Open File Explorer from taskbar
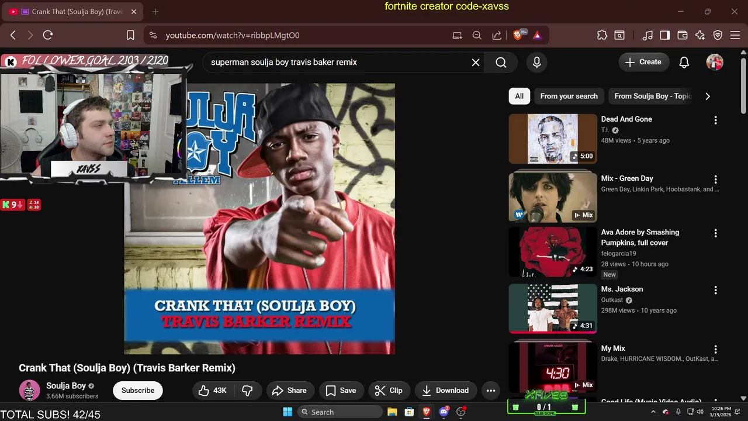748x421 pixels. pyautogui.click(x=392, y=412)
